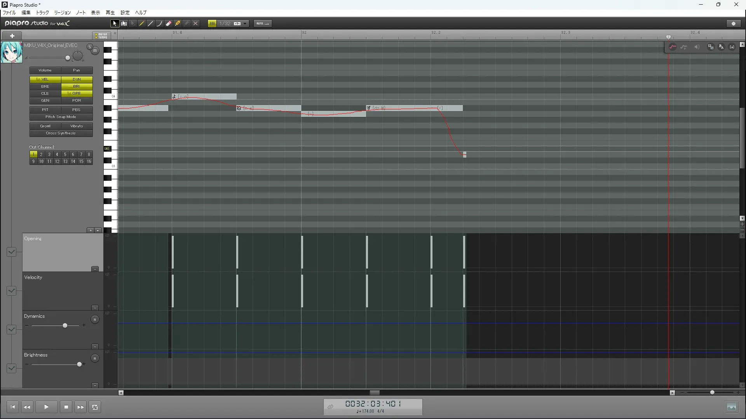
Task: Click the Pitch Snap Mode button
Action: 61,117
